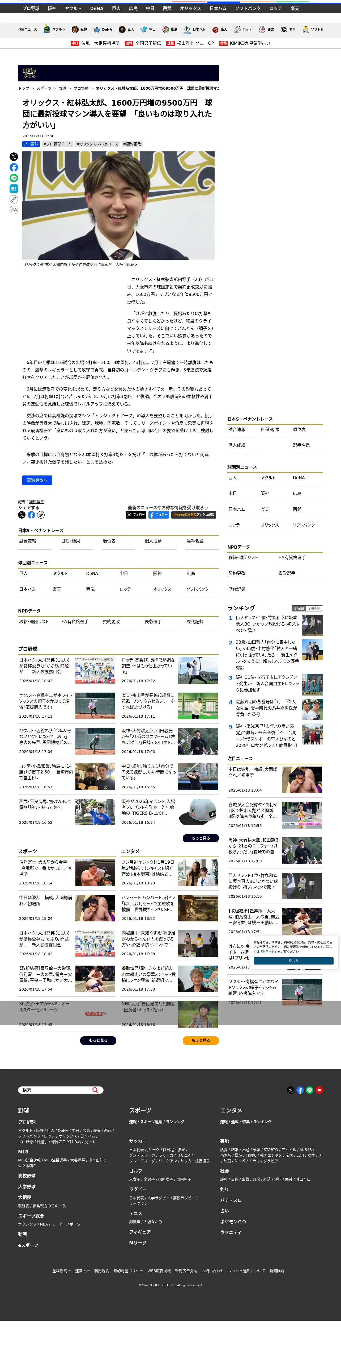This screenshot has width=341, height=1345.
Task: Share on Facebook via icon beside article photo
Action: 14,167
